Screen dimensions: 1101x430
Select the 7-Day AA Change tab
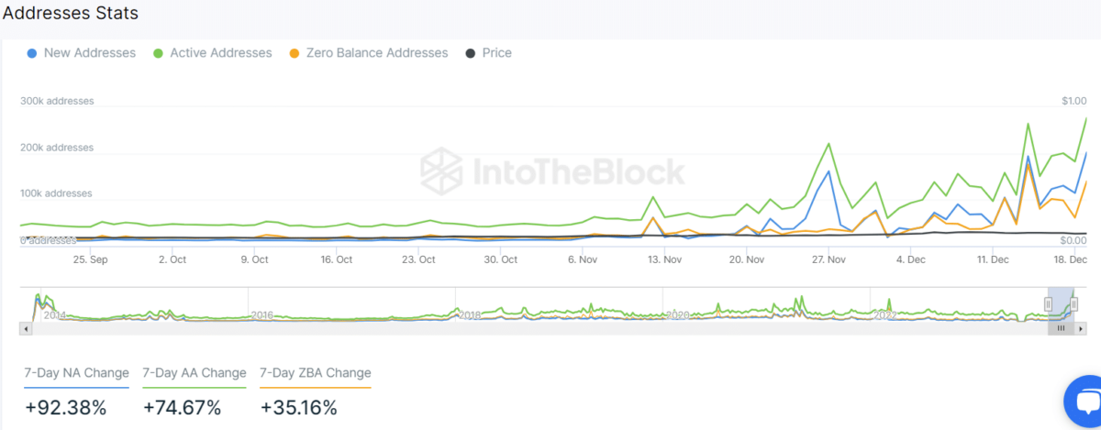pyautogui.click(x=195, y=373)
